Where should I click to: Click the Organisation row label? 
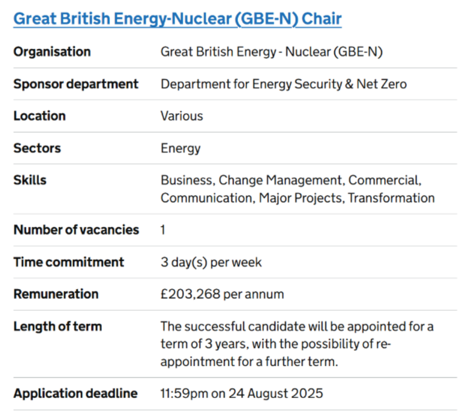[x=52, y=52]
